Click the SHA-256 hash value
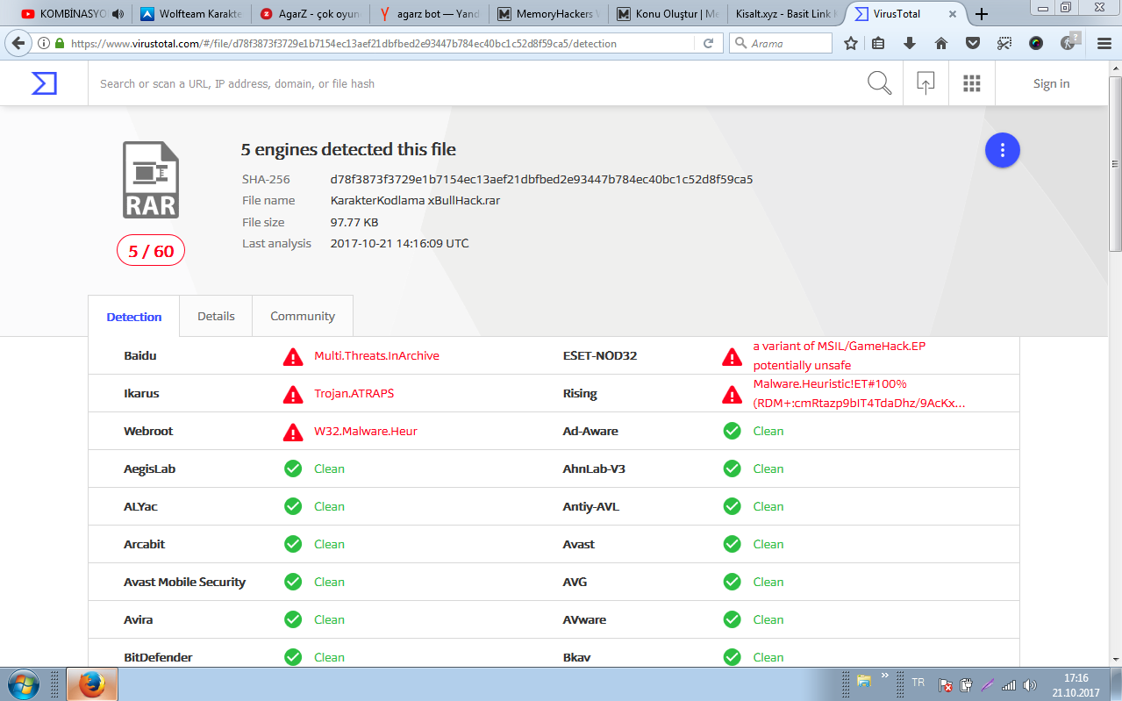Image resolution: width=1122 pixels, height=701 pixels. [x=541, y=179]
